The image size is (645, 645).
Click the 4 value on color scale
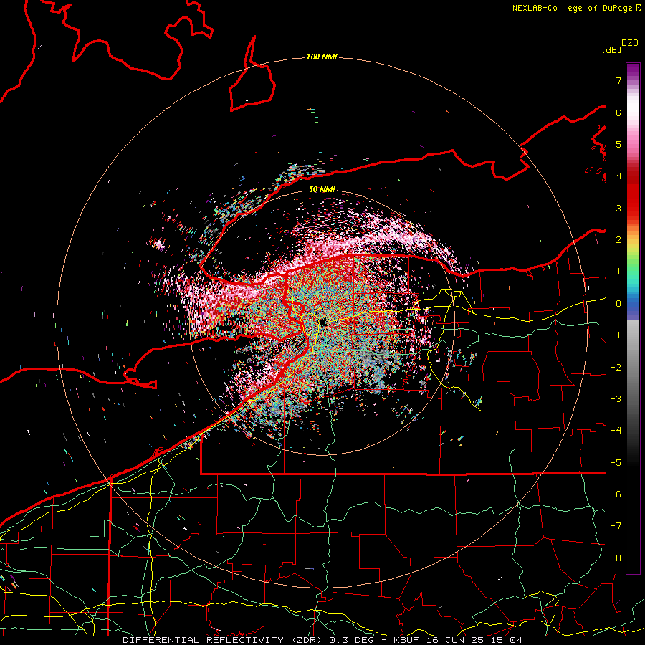618,176
